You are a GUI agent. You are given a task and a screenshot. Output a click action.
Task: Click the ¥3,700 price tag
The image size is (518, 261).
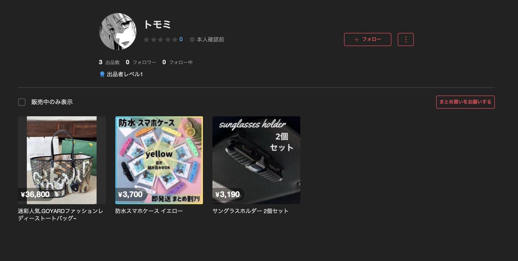(130, 195)
